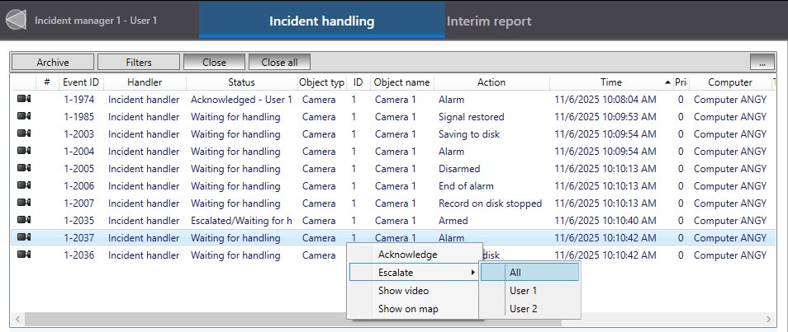This screenshot has height=332, width=788.
Task: Expand the Escalate submenu
Action: [414, 272]
